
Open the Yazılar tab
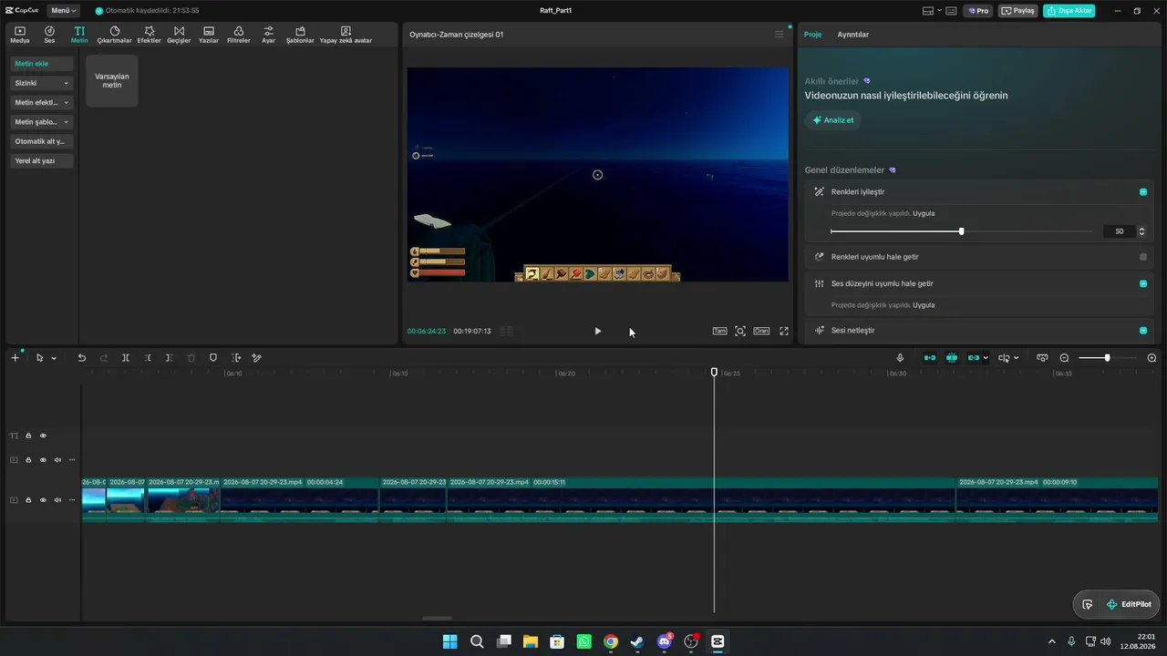209,35
